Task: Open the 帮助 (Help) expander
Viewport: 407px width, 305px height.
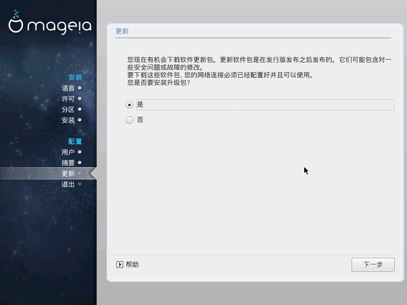Action: [128, 264]
